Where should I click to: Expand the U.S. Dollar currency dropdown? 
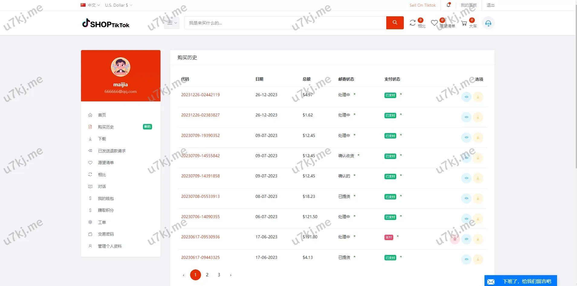(x=118, y=5)
